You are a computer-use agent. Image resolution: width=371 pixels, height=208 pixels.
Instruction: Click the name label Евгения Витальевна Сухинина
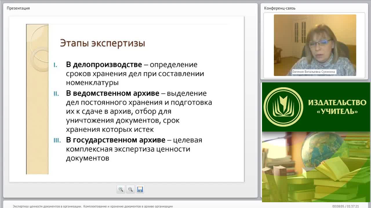pyautogui.click(x=314, y=72)
